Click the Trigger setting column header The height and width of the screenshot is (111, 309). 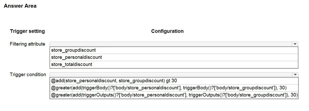tap(27, 31)
